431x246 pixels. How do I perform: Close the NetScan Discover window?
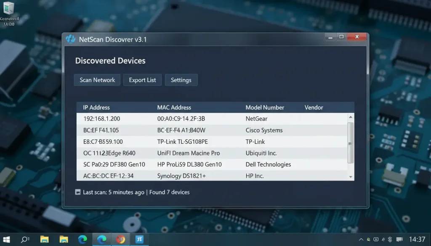coord(357,37)
